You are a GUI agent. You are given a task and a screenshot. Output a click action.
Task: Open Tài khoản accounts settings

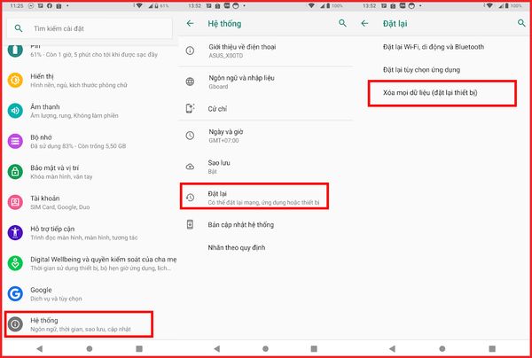(90, 202)
